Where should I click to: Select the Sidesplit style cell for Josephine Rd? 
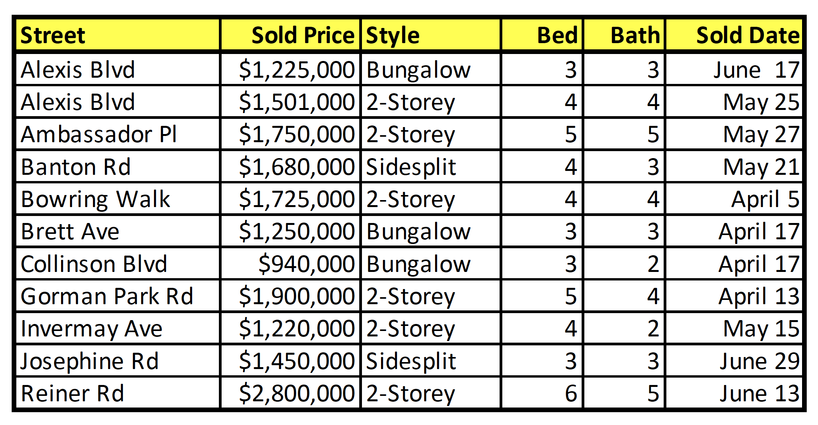tap(431, 361)
